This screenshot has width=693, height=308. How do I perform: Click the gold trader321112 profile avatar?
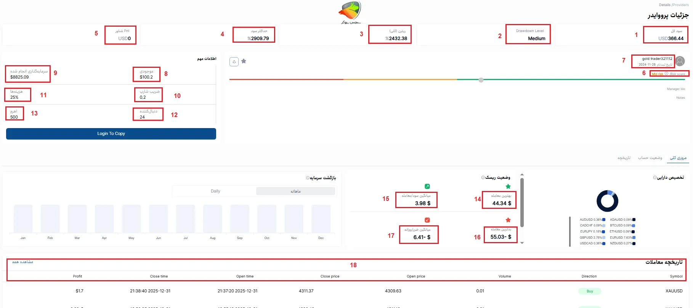coord(680,61)
